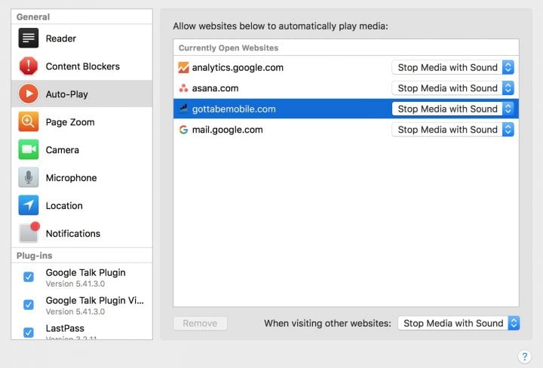
Task: Open the Camera permissions label
Action: click(63, 150)
